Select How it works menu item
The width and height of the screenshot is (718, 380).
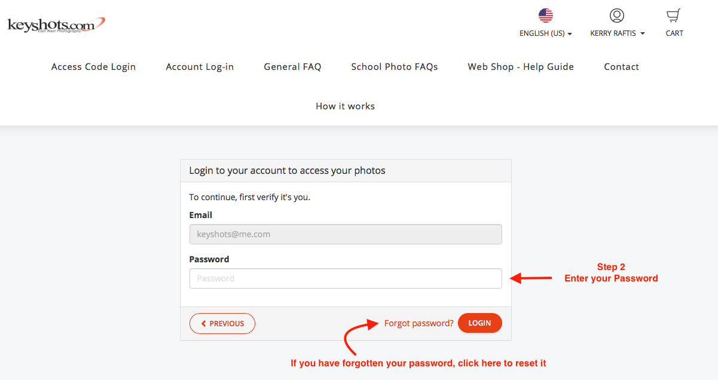[x=345, y=106]
